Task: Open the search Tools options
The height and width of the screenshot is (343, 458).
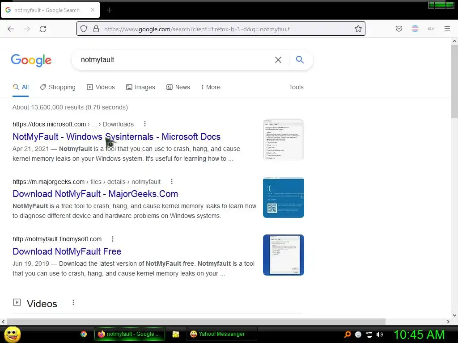Action: (x=296, y=87)
